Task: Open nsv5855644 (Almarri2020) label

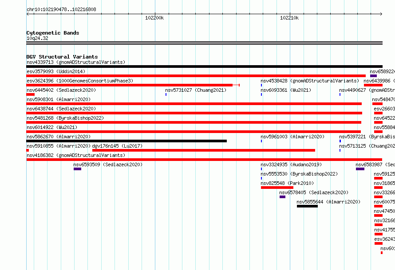Action: pos(328,202)
